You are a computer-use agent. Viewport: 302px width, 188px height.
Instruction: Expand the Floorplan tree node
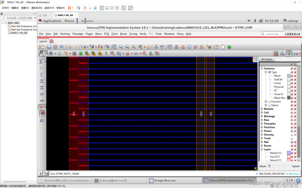point(262,123)
